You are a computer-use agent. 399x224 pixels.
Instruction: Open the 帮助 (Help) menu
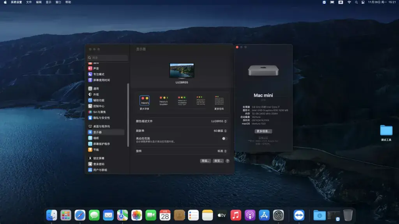pos(68,2)
